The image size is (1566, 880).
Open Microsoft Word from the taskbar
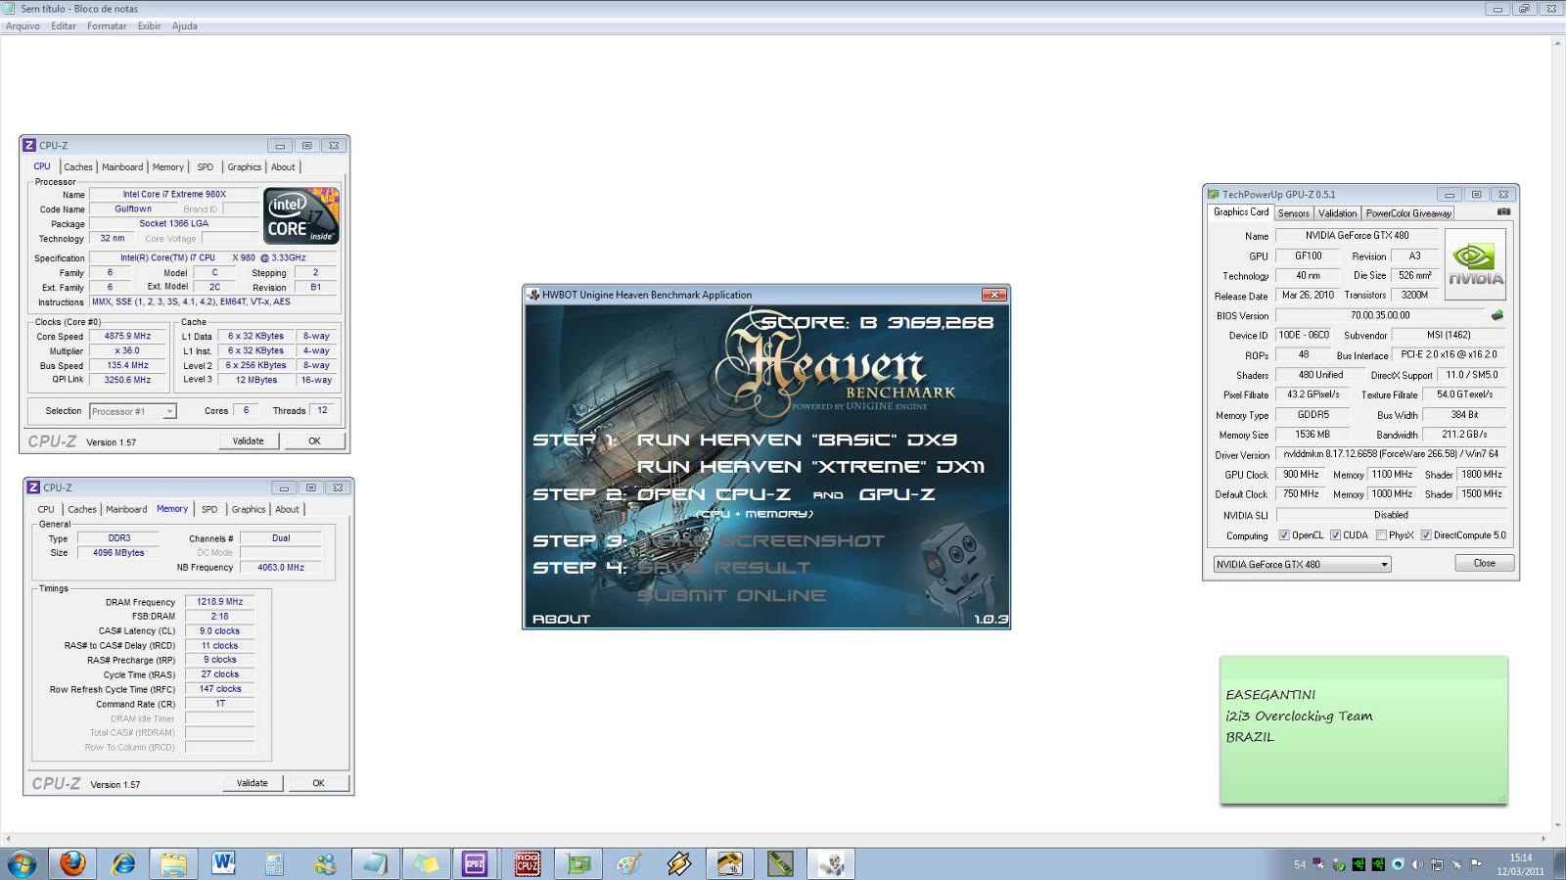[224, 863]
